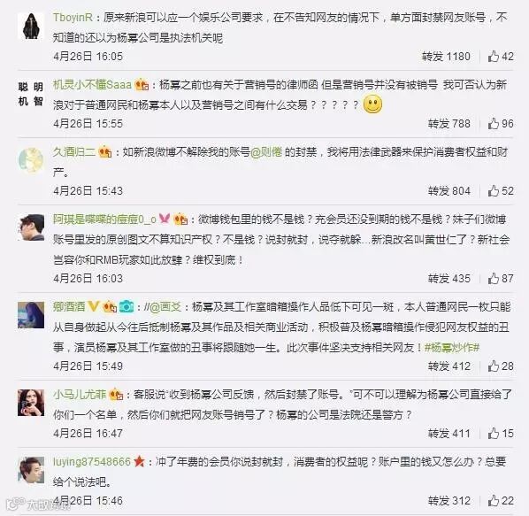Open username link 机灵小不懂Saaa
This screenshot has width=529, height=516.
point(92,84)
